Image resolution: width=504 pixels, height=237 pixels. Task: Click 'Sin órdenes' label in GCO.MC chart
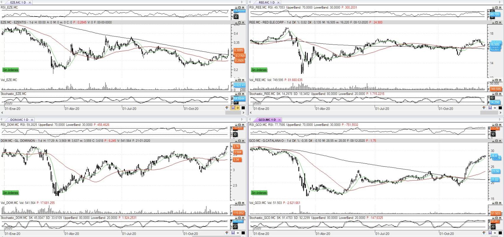click(x=259, y=193)
